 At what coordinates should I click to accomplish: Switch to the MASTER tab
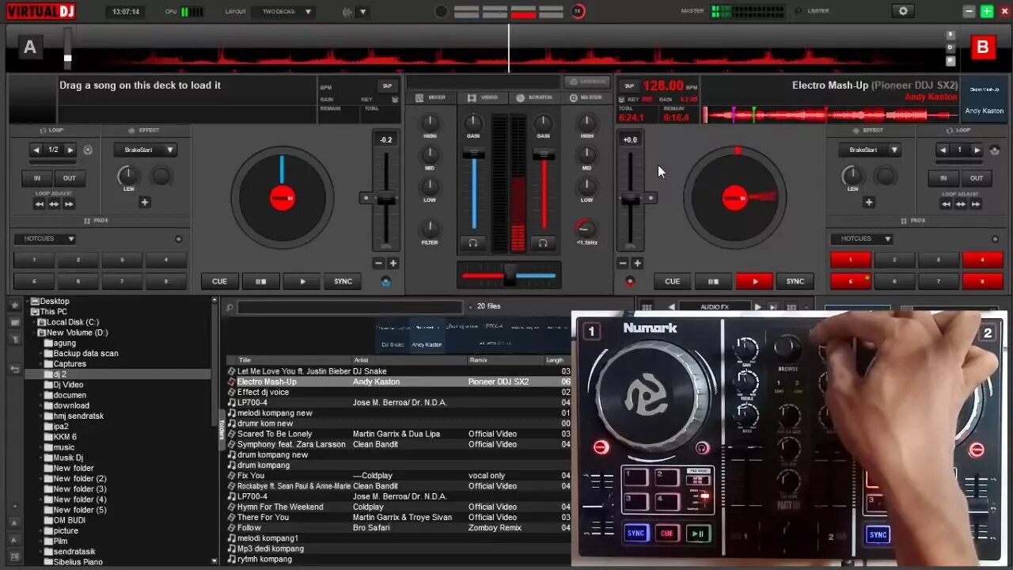pos(586,97)
